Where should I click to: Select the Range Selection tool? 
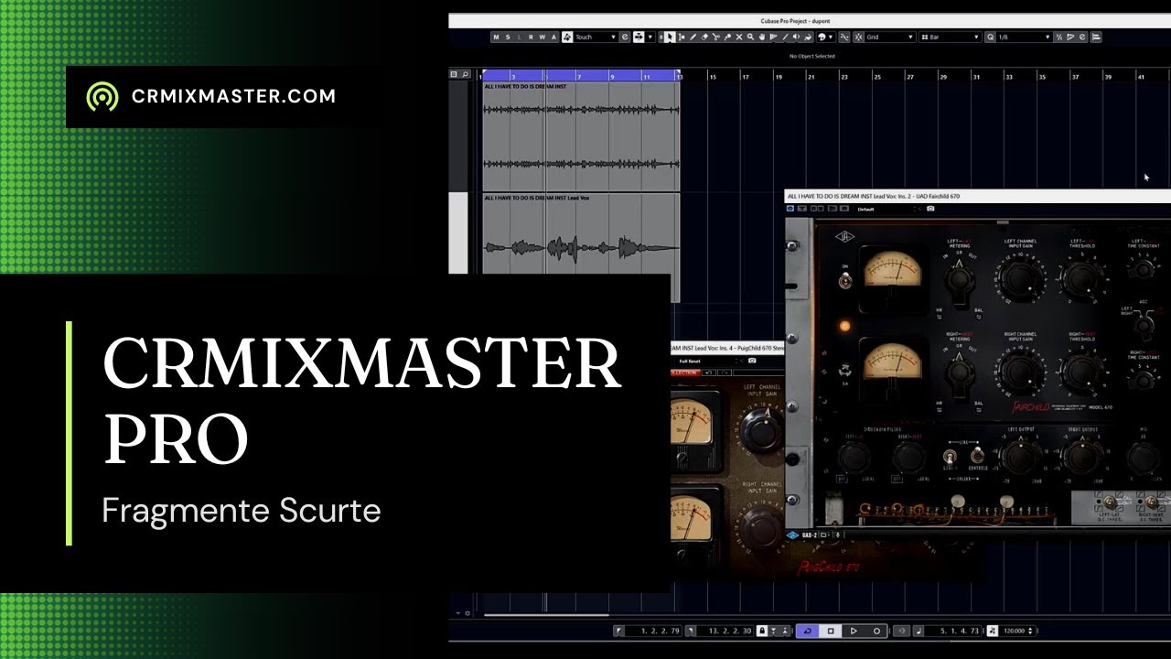coord(682,37)
